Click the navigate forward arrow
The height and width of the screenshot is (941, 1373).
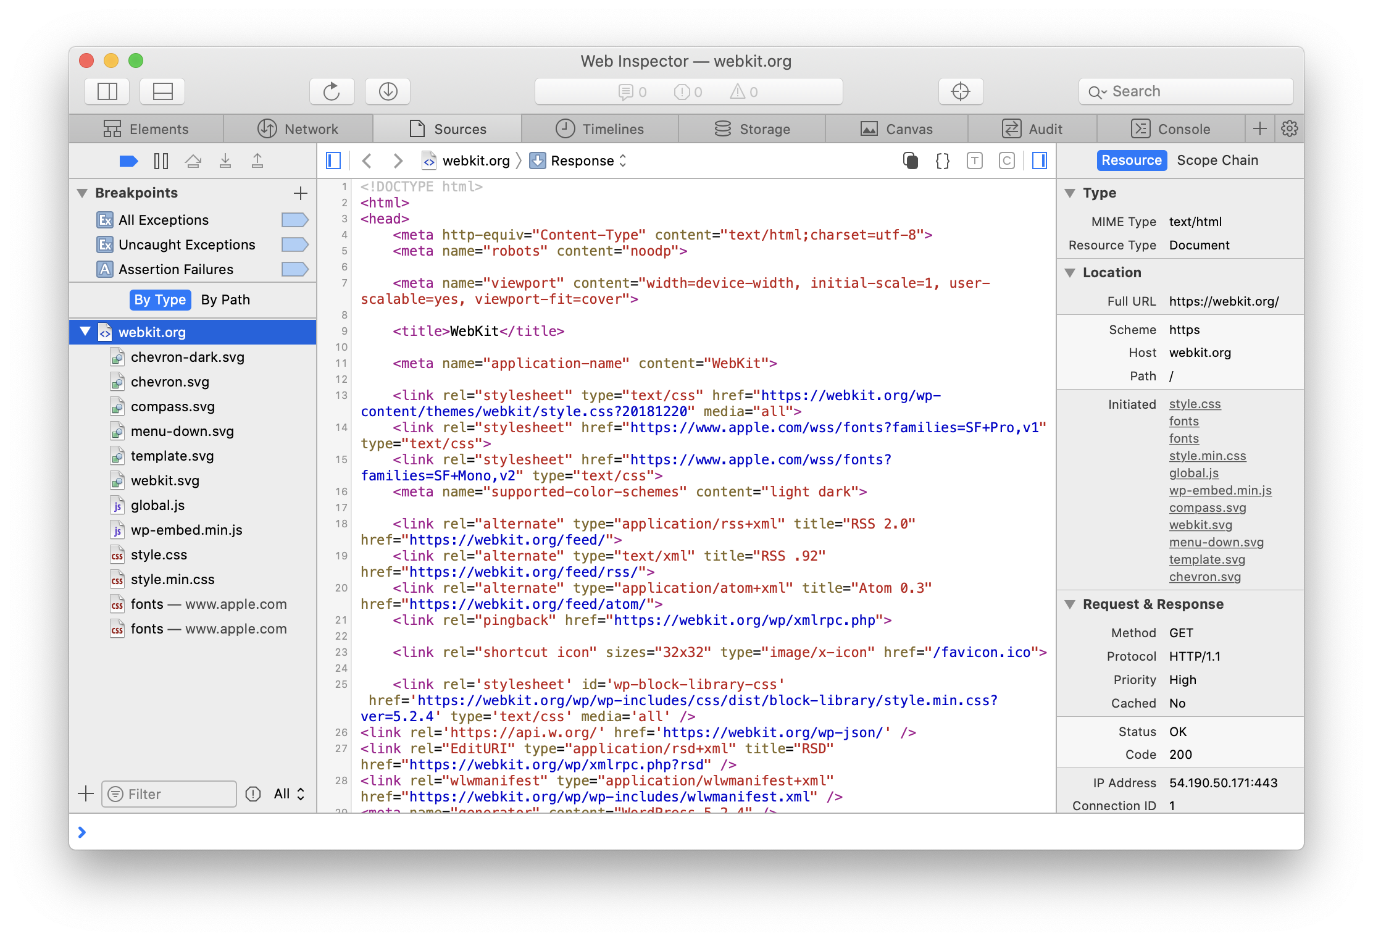tap(398, 160)
